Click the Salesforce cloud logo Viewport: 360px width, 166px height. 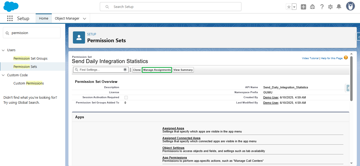[11, 7]
